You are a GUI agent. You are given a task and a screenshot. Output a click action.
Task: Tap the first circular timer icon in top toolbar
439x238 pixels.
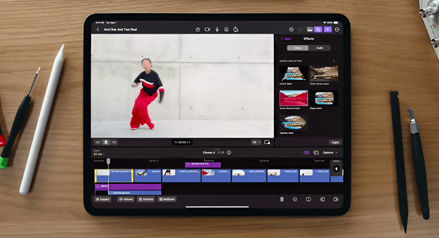pos(198,29)
